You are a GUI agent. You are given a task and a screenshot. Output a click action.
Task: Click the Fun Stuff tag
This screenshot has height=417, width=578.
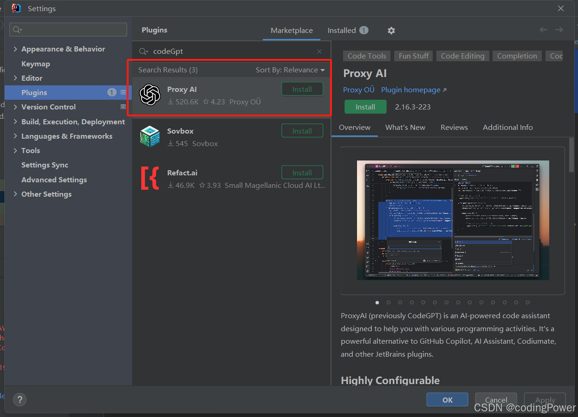coord(414,56)
